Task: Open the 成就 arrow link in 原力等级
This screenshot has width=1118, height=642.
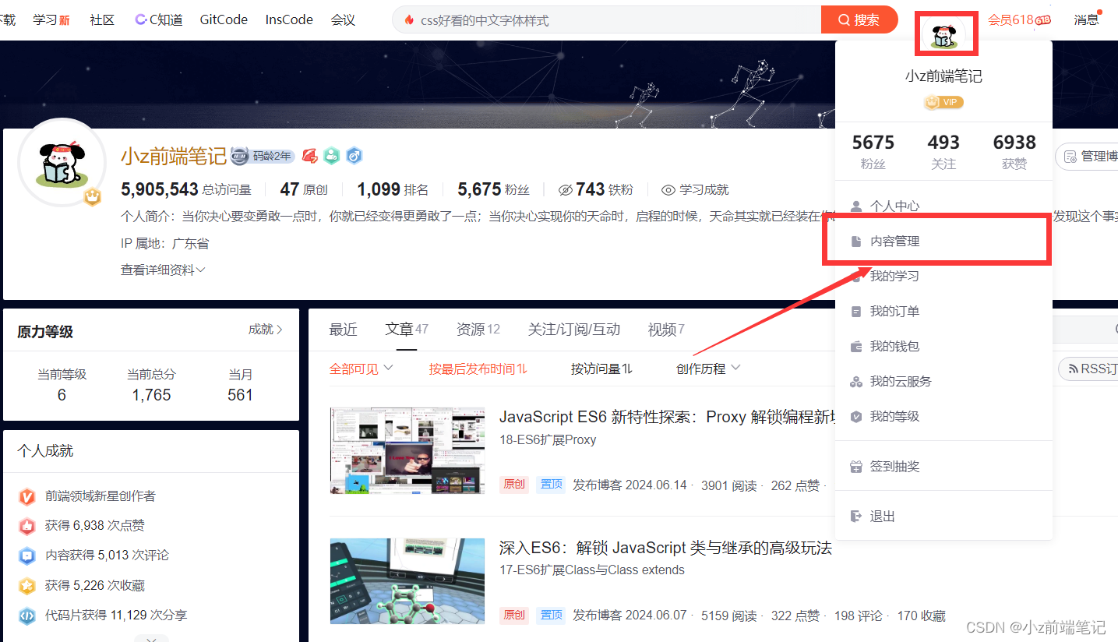Action: (x=266, y=330)
